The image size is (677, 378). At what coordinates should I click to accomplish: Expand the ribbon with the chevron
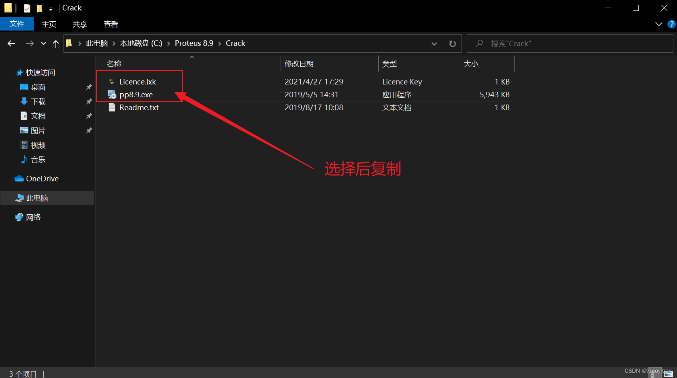(x=659, y=24)
